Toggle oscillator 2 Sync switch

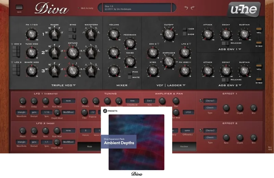(x=72, y=30)
